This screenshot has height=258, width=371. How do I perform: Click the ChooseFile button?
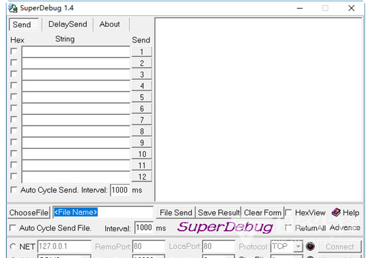point(29,212)
